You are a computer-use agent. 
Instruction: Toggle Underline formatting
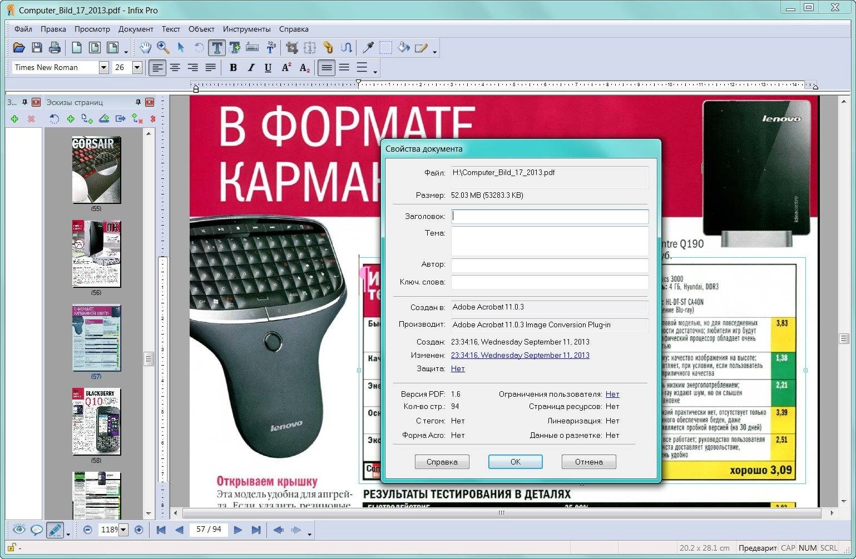[x=268, y=68]
